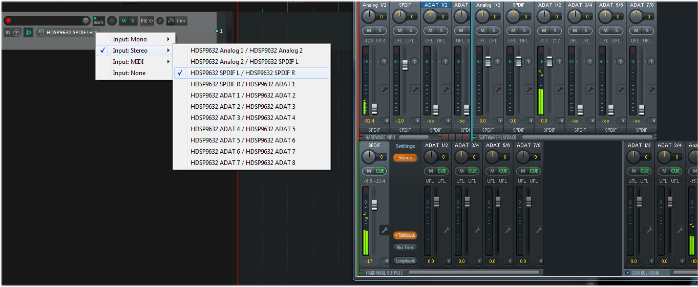Image resolution: width=698 pixels, height=287 pixels.
Task: Choose Input: None from the menu
Action: 136,73
